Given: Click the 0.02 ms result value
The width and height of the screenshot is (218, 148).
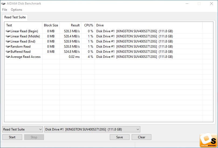Looking at the screenshot, I should pyautogui.click(x=74, y=57).
